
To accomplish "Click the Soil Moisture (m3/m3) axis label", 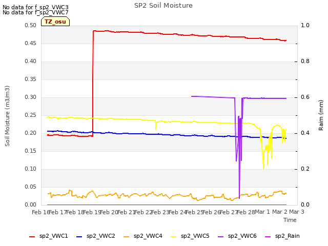I will click(x=7, y=116).
